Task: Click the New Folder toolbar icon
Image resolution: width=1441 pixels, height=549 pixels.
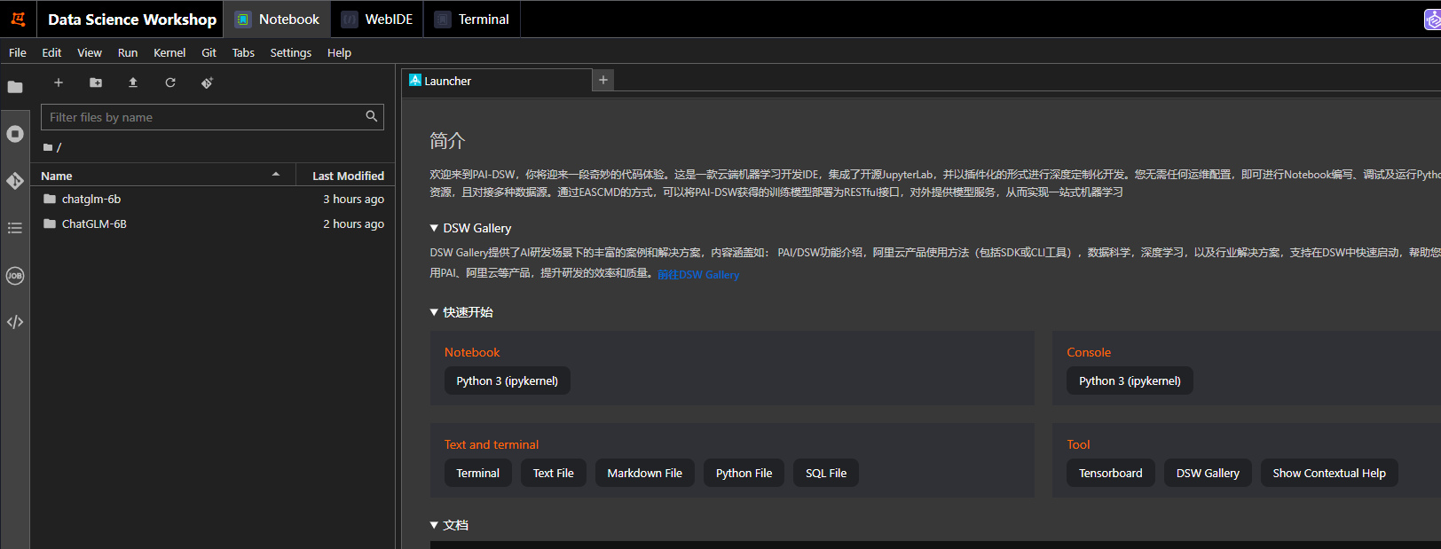Action: [x=96, y=82]
